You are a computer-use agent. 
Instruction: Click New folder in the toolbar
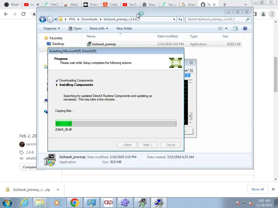(124, 28)
